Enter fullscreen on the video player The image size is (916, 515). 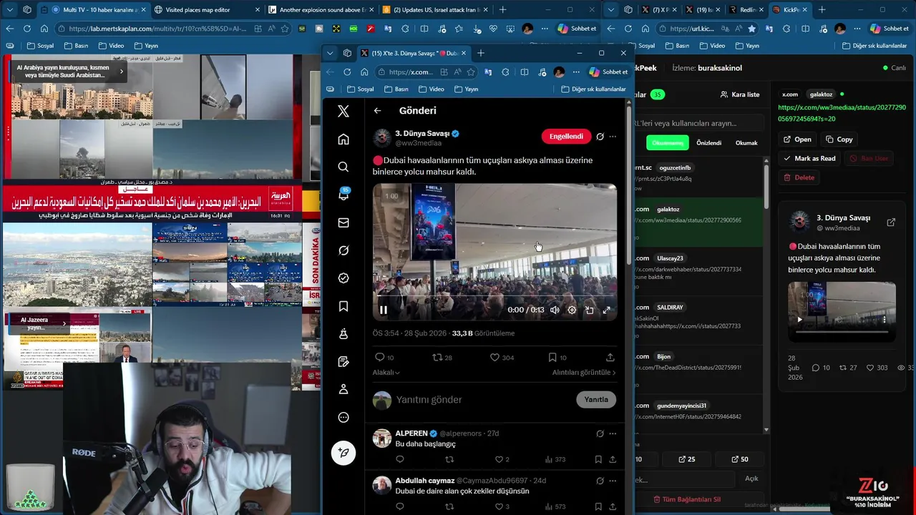[x=606, y=310]
